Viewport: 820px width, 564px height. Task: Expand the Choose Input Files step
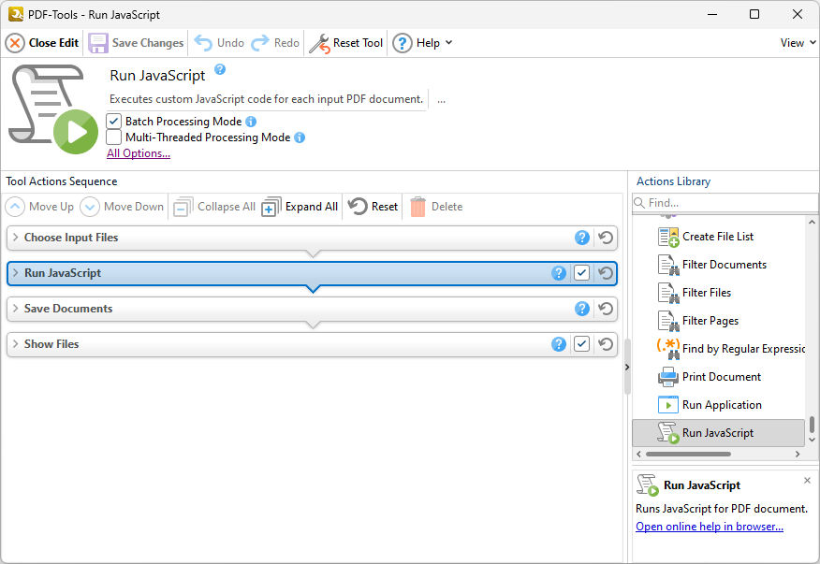click(16, 238)
